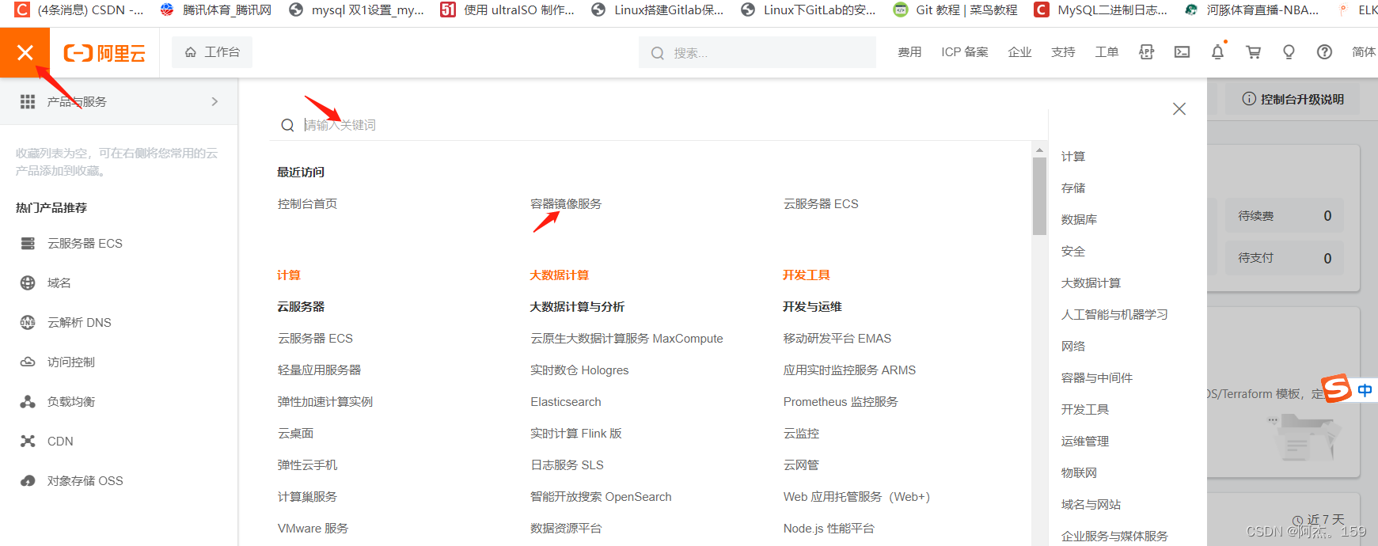Open the ICP 备案 menu item
Viewport: 1378px width, 546px height.
point(964,52)
